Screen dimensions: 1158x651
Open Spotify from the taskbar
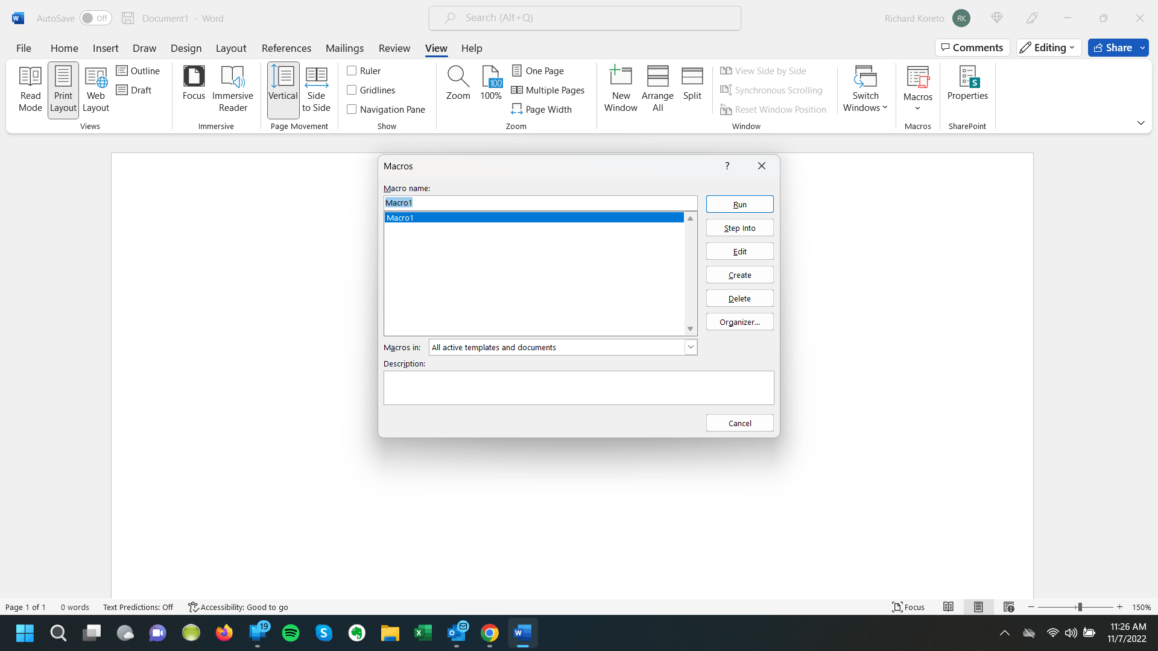click(x=291, y=633)
